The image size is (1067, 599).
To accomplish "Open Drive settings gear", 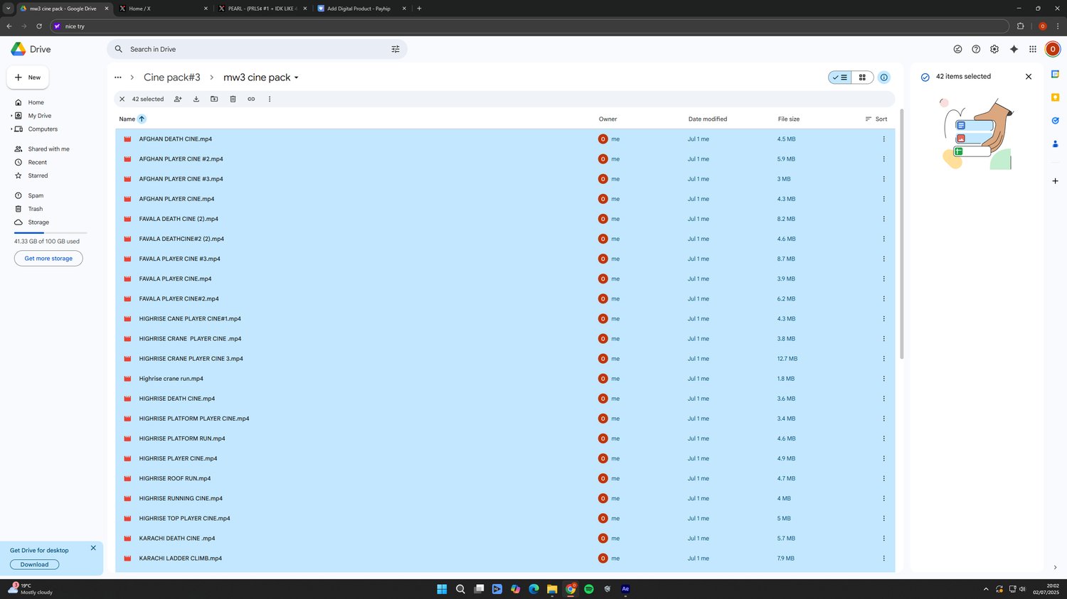I will point(994,49).
